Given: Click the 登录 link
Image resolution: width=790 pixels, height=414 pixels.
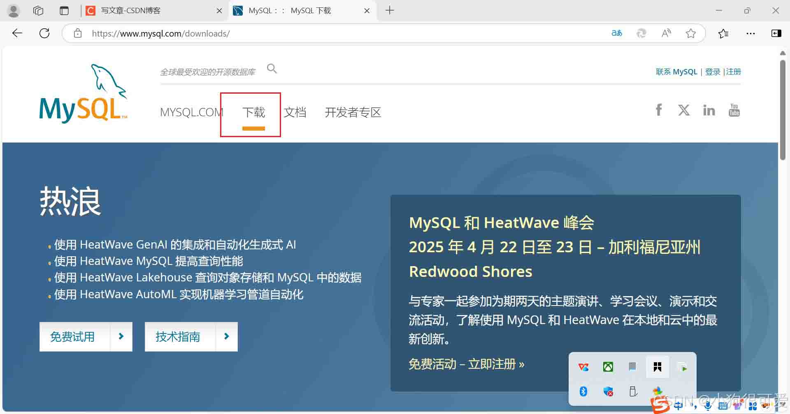Looking at the screenshot, I should pyautogui.click(x=713, y=72).
